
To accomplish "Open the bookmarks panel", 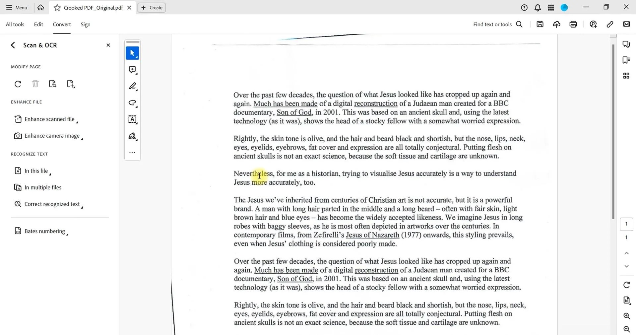I will pos(626,60).
